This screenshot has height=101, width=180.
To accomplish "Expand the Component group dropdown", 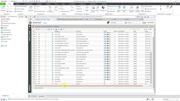I will coord(41,14).
